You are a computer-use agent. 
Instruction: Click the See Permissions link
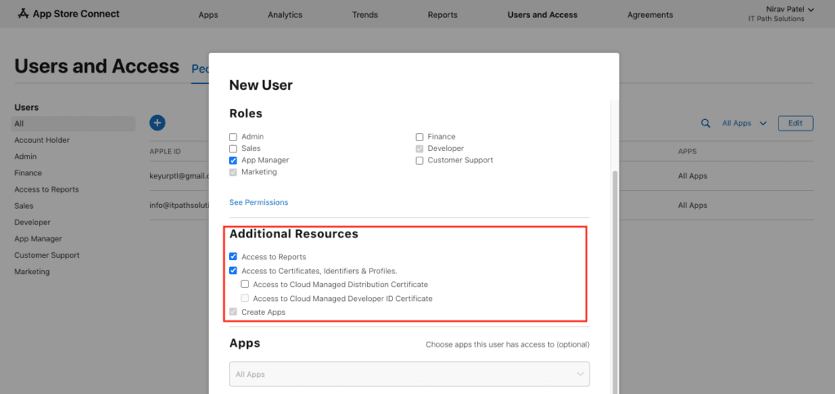pos(258,202)
